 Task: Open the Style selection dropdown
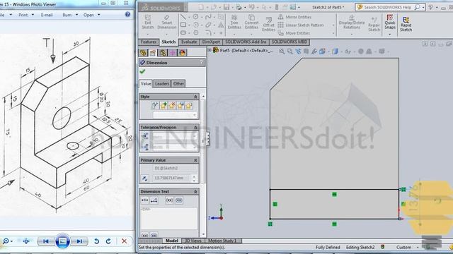tap(175, 115)
